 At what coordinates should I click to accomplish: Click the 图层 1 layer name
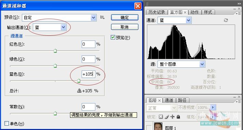171,128
